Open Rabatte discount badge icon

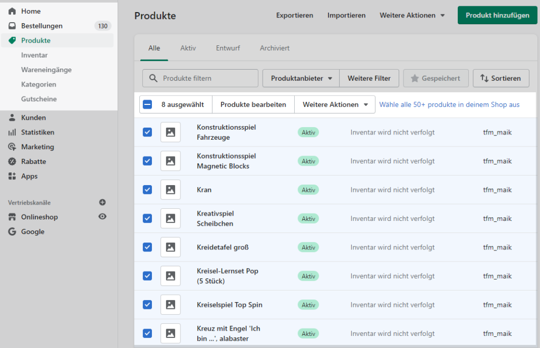[12, 162]
